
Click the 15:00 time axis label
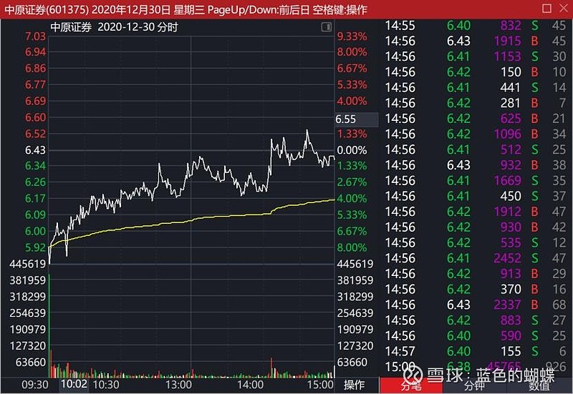point(320,385)
